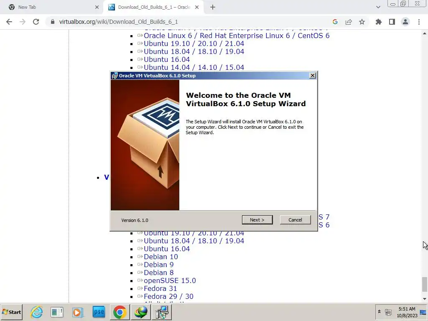Click Show desktop icon in tray

pyautogui.click(x=424, y=312)
